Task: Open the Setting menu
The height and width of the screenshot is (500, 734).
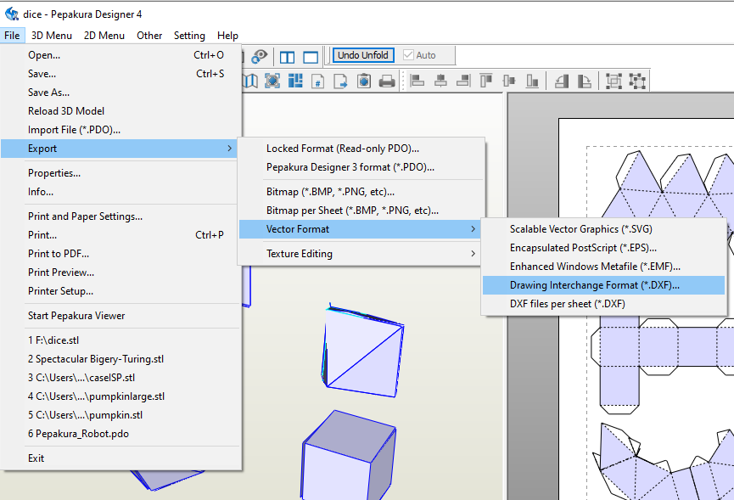Action: (x=189, y=36)
